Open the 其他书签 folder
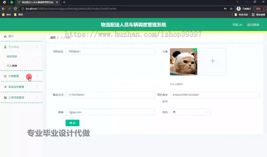Screen dimensions: 267x157 241,15
